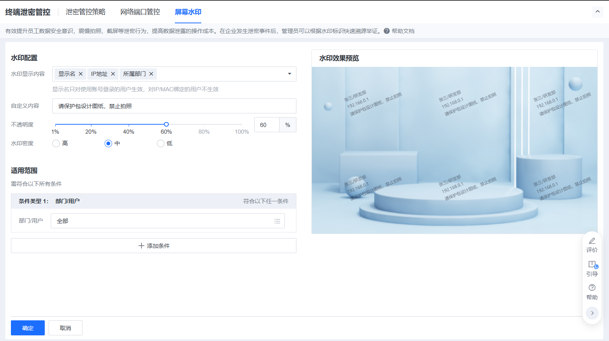
Task: Click the 确定 button
Action: click(28, 328)
